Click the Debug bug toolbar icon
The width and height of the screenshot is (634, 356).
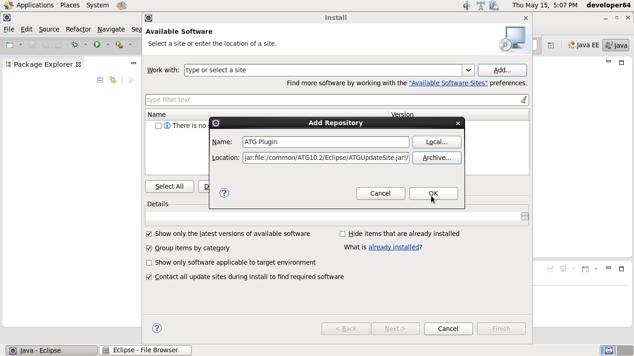pos(75,44)
